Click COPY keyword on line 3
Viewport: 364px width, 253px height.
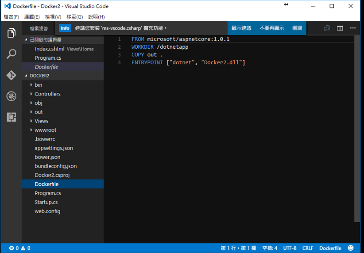tap(138, 54)
